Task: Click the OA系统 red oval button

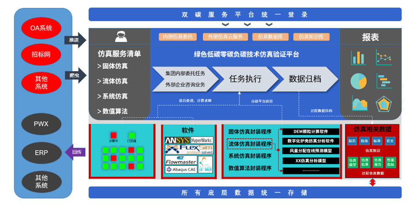Action: click(41, 28)
